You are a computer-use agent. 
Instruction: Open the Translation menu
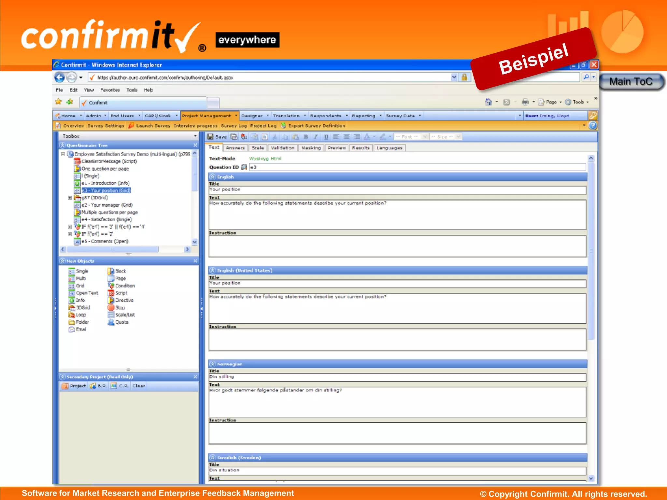click(289, 116)
